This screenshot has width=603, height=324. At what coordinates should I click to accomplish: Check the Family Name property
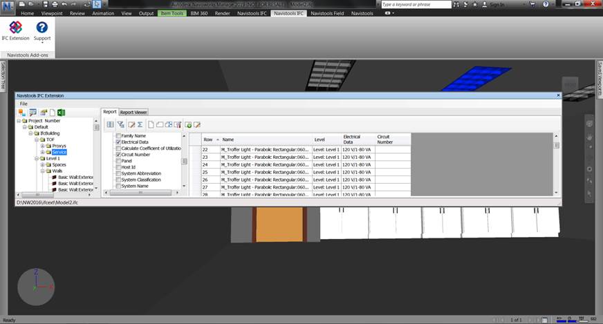pos(118,135)
